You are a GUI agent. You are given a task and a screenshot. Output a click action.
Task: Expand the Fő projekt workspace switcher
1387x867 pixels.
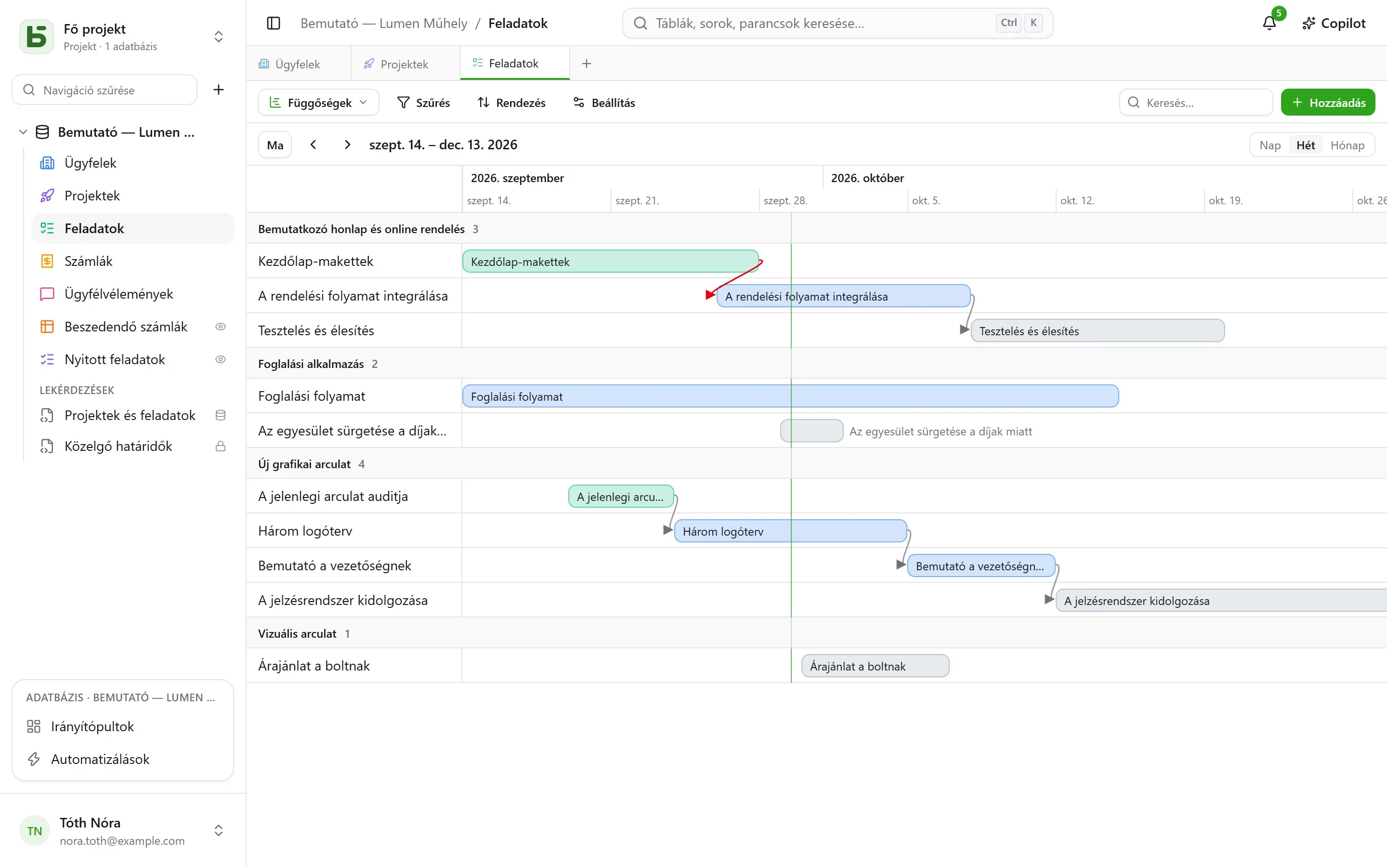(218, 36)
